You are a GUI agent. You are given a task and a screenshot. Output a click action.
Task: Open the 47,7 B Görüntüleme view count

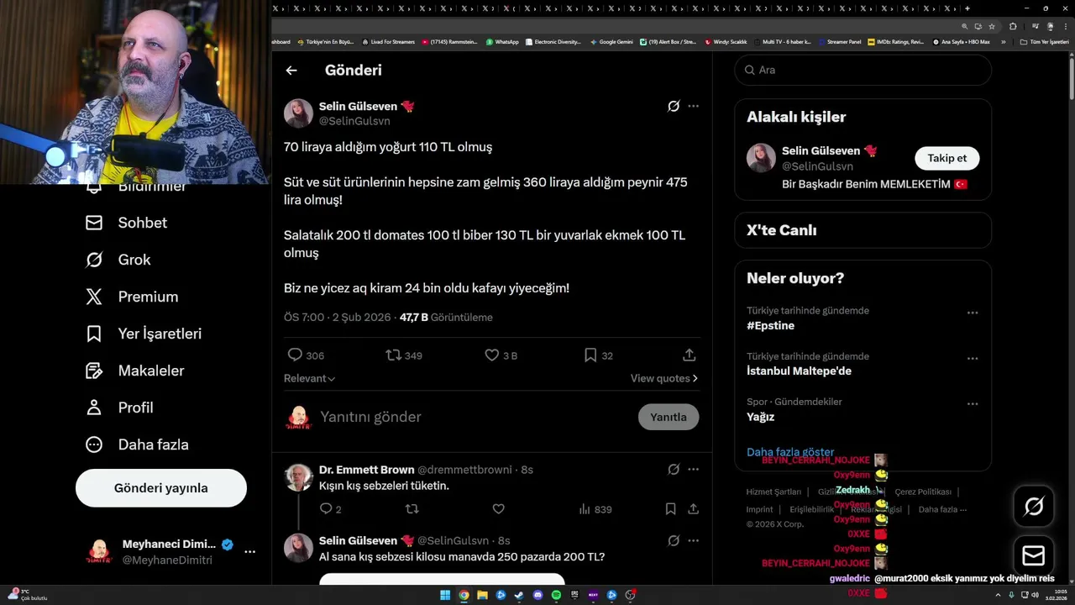click(446, 318)
